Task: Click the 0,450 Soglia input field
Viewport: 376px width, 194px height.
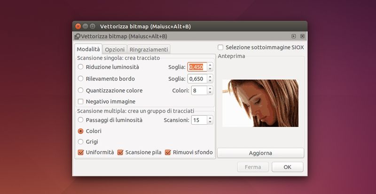Action: click(x=197, y=67)
